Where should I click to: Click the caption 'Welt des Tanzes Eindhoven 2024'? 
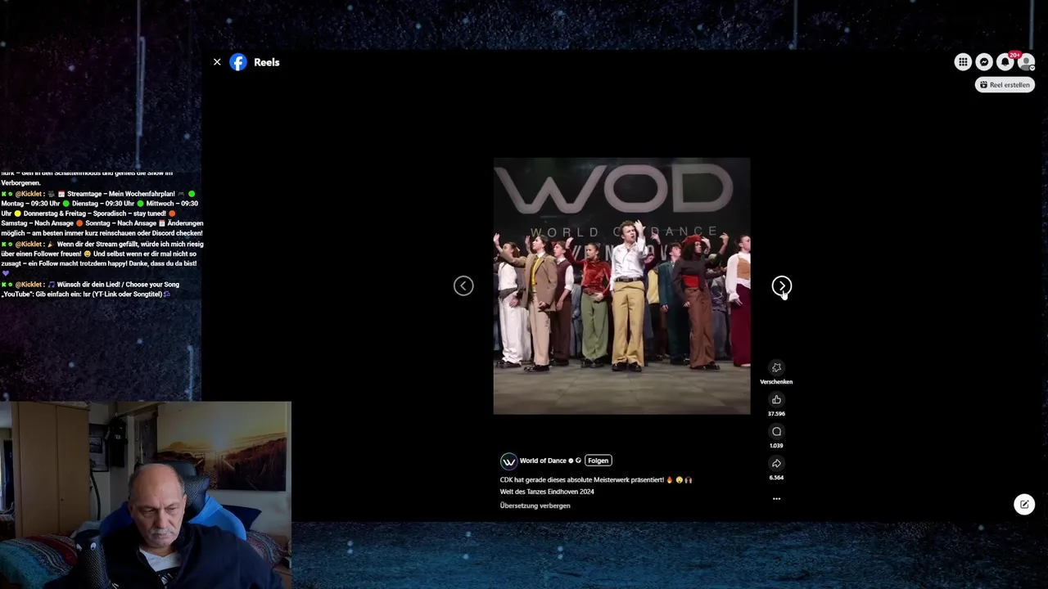click(547, 492)
